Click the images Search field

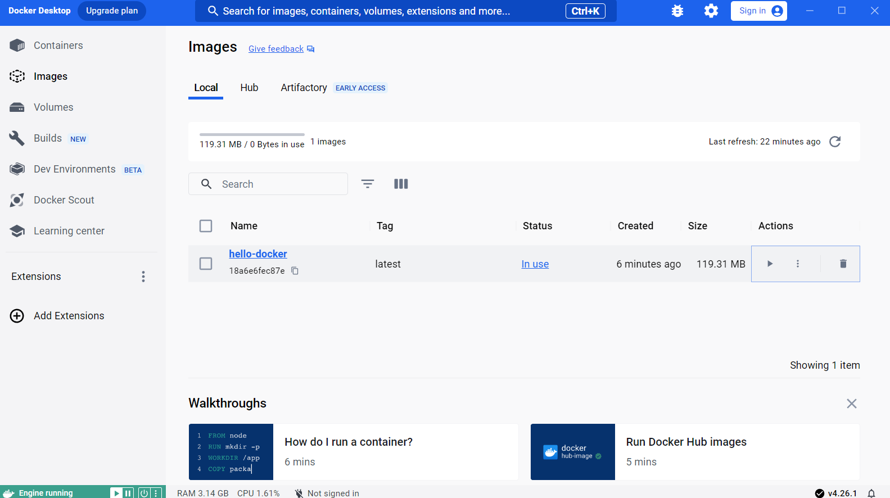click(x=268, y=184)
